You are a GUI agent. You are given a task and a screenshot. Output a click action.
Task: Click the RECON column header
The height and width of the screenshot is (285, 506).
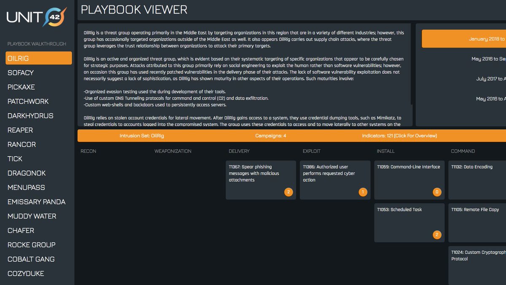coord(89,151)
